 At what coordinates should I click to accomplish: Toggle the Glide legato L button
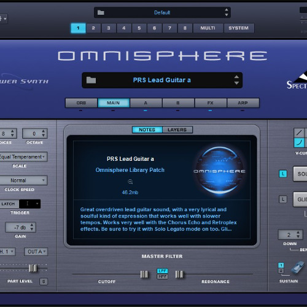(283, 199)
